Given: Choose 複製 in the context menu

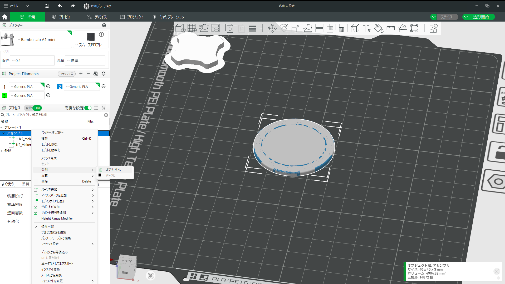Looking at the screenshot, I should (x=65, y=138).
